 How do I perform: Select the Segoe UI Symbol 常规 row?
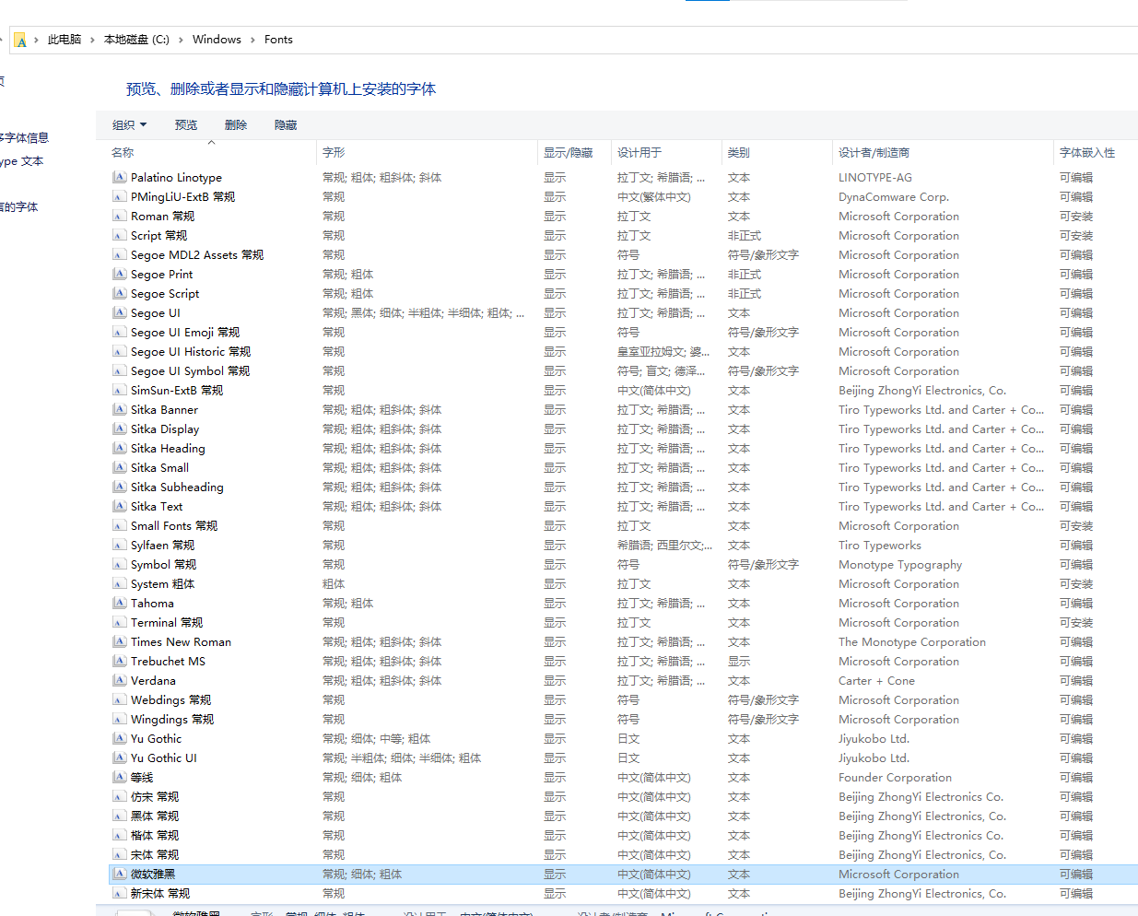pyautogui.click(x=623, y=370)
